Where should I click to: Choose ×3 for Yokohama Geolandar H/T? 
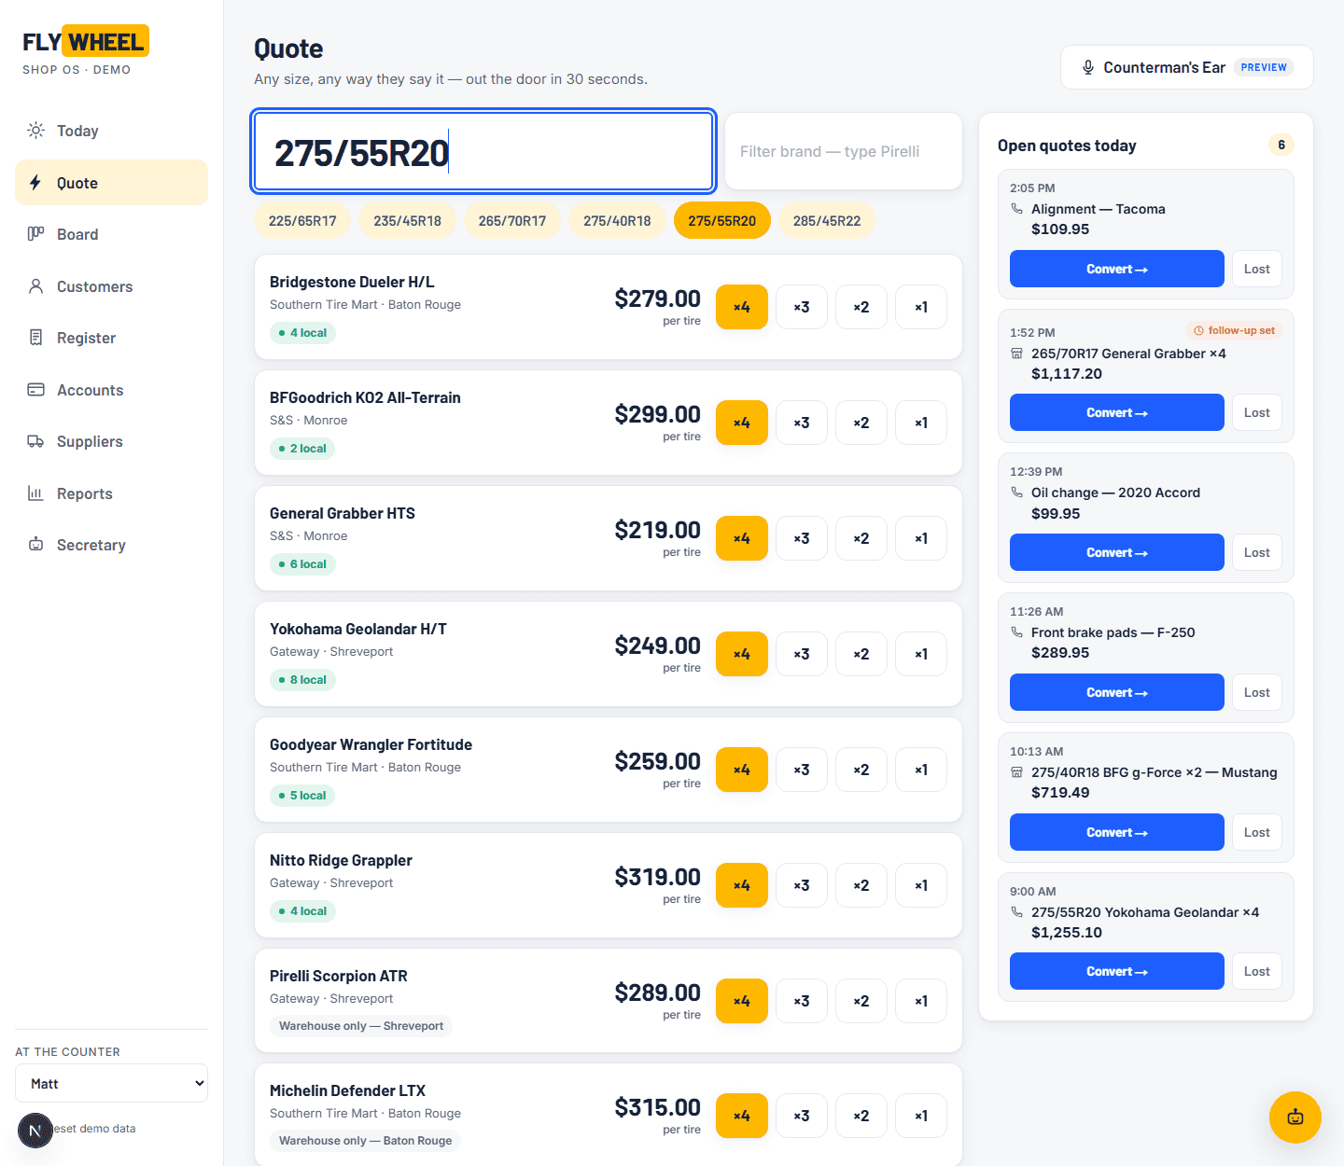tap(802, 654)
